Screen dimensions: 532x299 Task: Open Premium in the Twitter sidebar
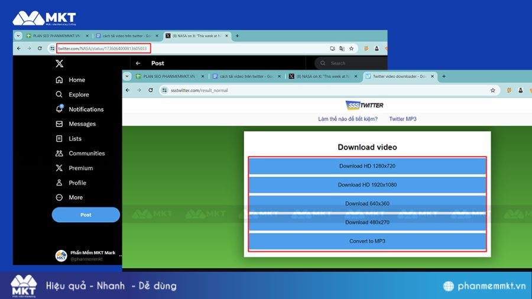[x=74, y=168]
